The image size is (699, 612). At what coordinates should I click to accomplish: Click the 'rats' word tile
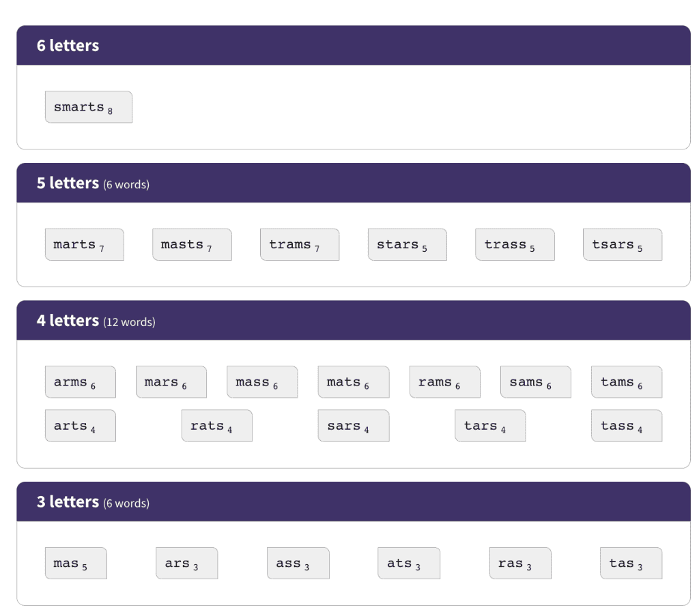coord(216,426)
